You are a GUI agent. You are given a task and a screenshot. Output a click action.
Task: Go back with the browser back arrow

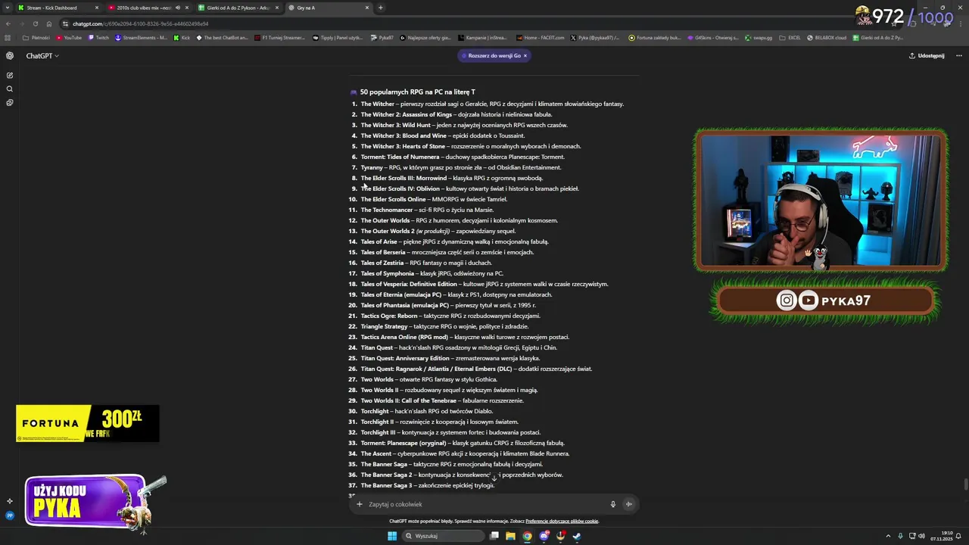(8, 23)
